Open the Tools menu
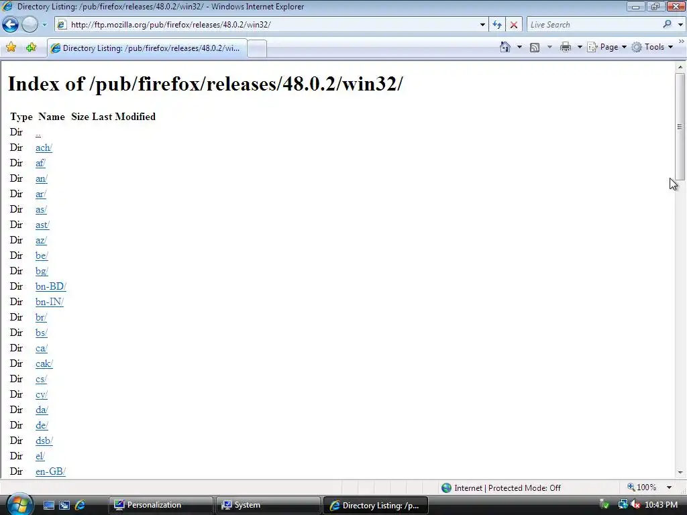687x515 pixels. (x=652, y=47)
